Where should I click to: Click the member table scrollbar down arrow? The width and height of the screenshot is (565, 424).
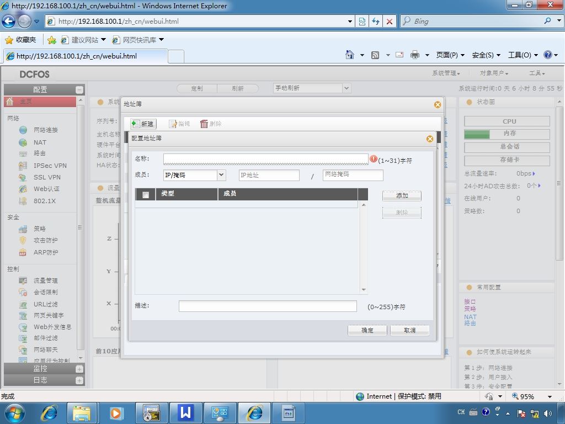pos(364,289)
